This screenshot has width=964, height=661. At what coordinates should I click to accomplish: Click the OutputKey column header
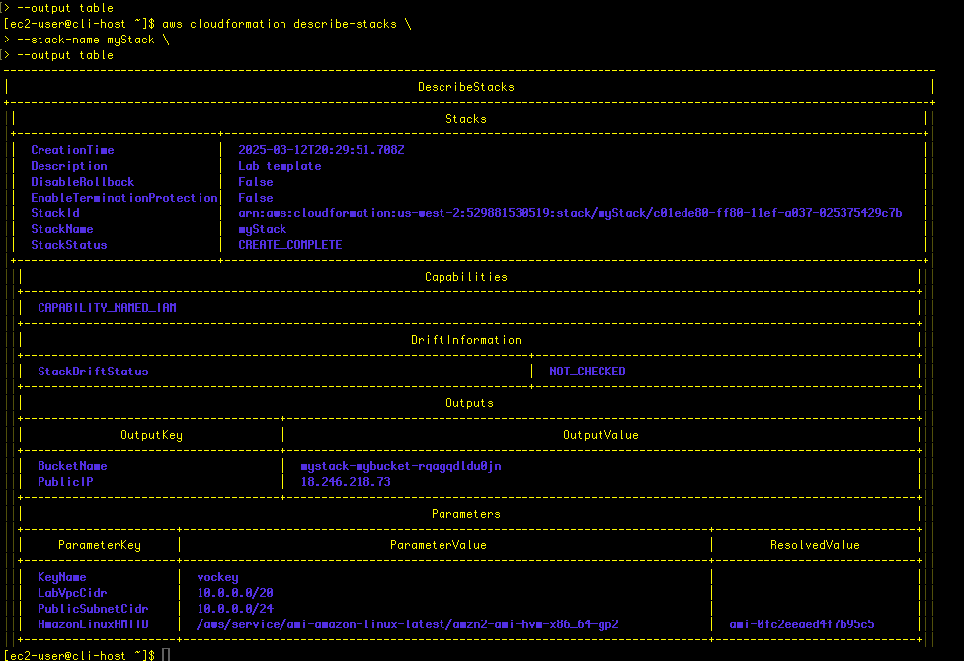click(151, 435)
